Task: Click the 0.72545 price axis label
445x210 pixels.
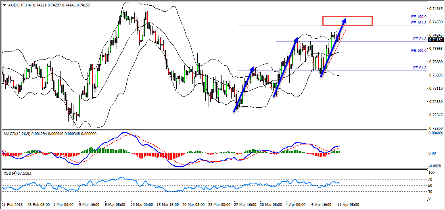Action: tap(436, 115)
